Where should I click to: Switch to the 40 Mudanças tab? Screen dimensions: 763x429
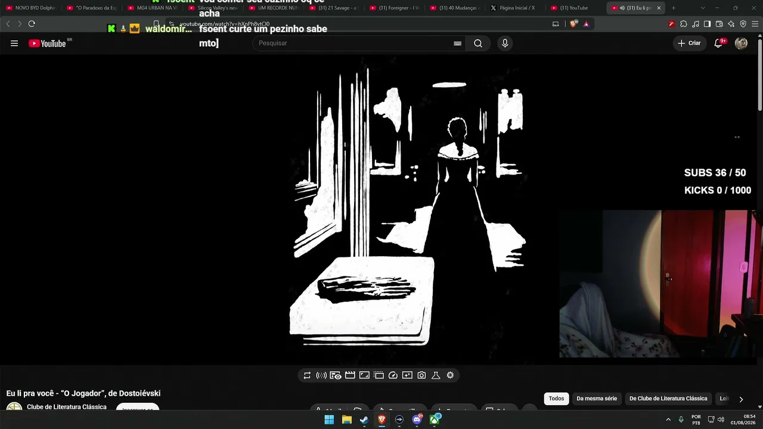pyautogui.click(x=455, y=8)
